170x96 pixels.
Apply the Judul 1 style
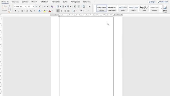coord(123,8)
